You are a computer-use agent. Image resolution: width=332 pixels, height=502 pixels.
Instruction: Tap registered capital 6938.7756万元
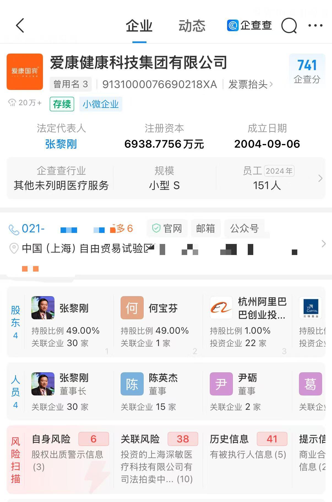click(x=164, y=144)
